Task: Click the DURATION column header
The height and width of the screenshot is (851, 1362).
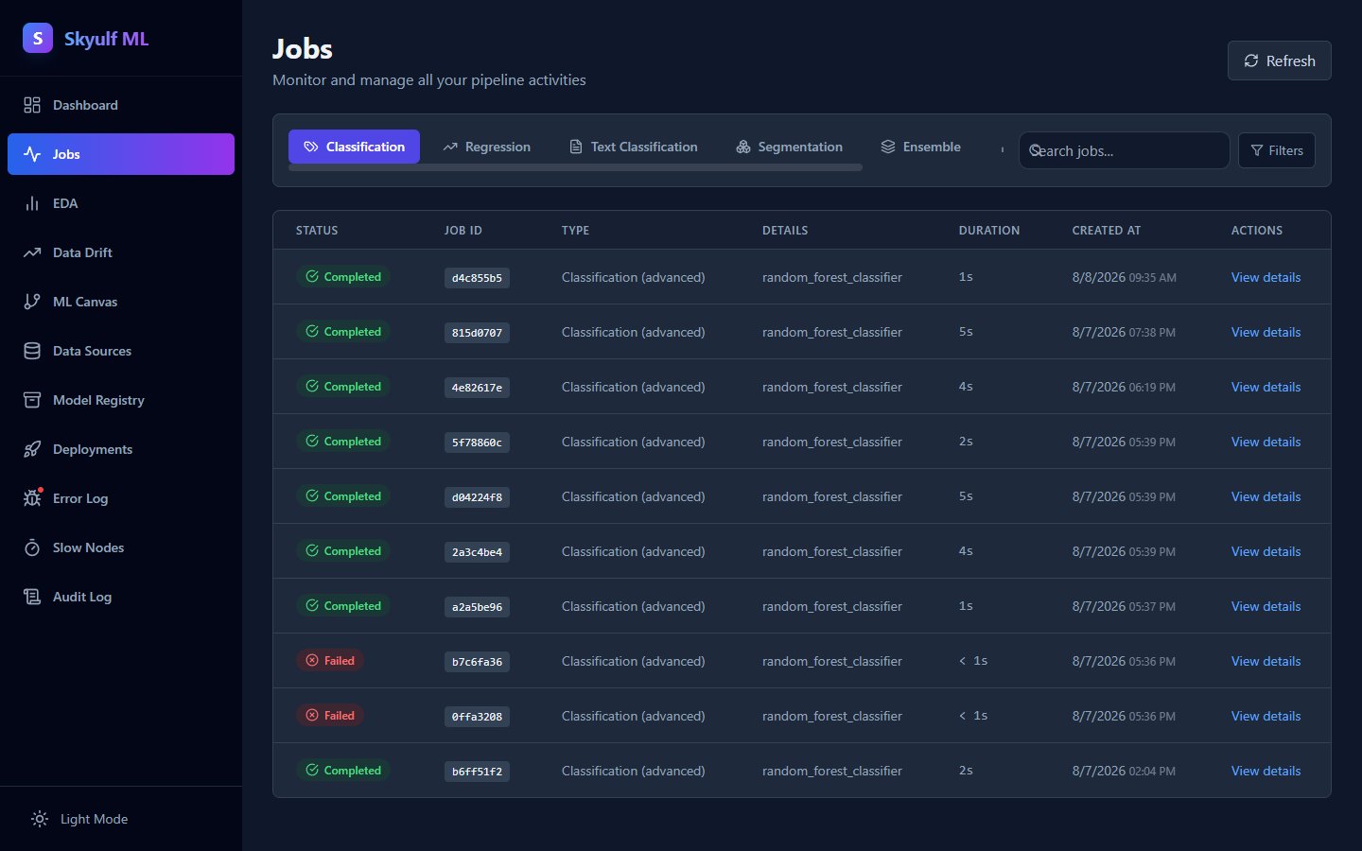Action: [x=989, y=231]
